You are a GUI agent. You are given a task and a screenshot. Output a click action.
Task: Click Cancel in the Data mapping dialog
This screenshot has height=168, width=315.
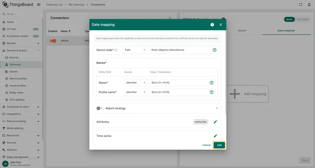(x=206, y=145)
